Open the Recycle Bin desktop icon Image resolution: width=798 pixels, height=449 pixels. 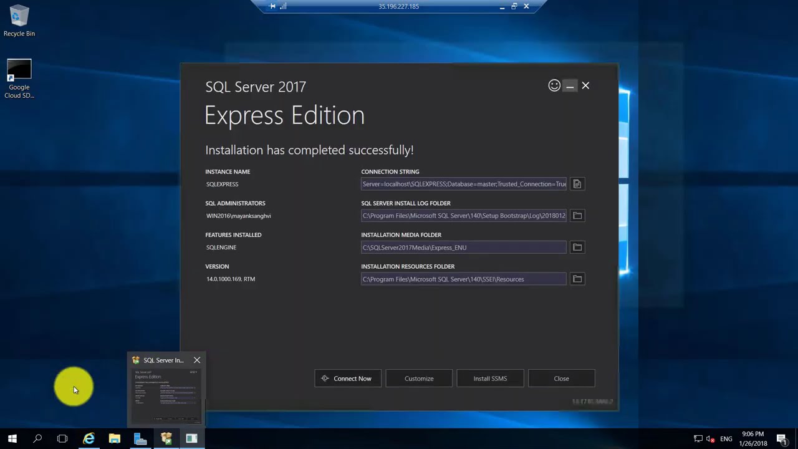tap(19, 21)
